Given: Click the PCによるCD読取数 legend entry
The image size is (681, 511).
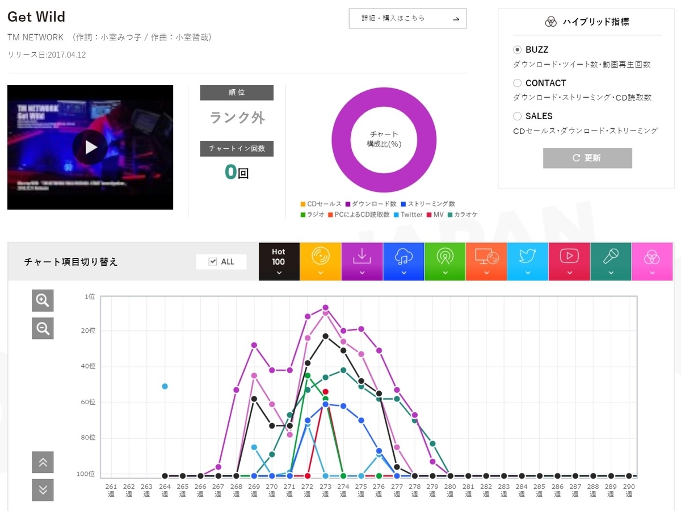Looking at the screenshot, I should pos(359,215).
